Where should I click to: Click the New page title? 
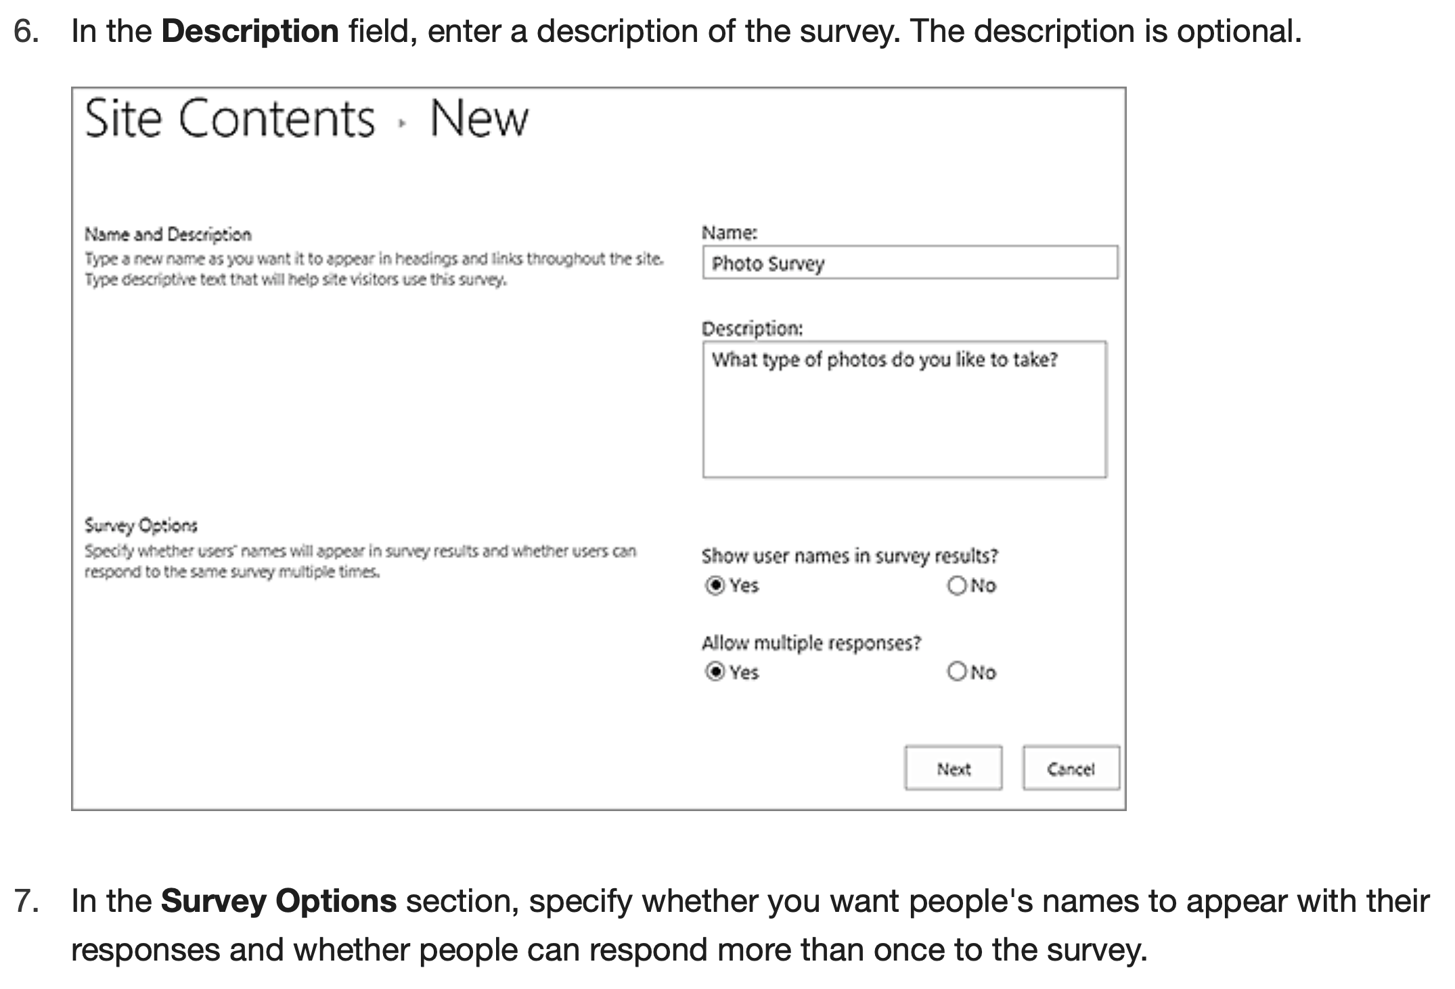point(479,119)
